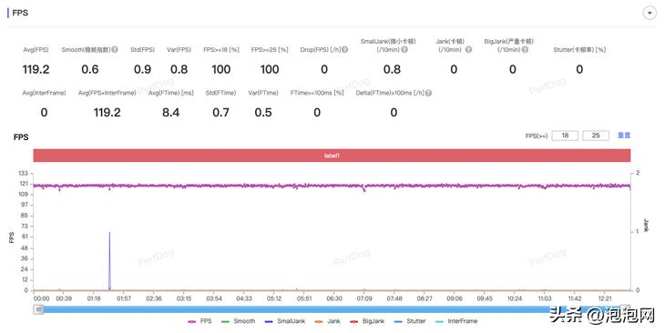Toggle the Smooth series in legend

pos(239,321)
